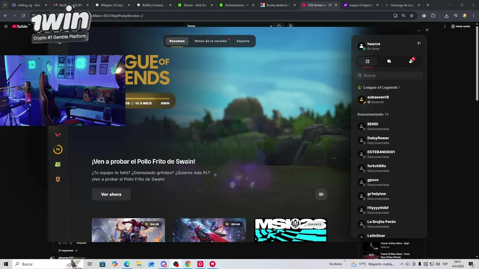Image resolution: width=479 pixels, height=269 pixels.
Task: Expand the 37 respuestas replies
Action: point(68,250)
